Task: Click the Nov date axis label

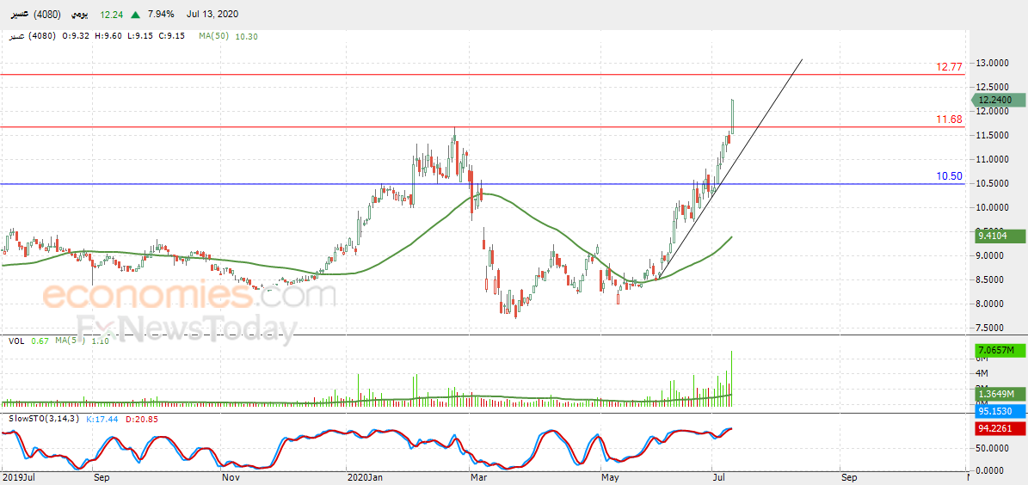Action: point(230,478)
